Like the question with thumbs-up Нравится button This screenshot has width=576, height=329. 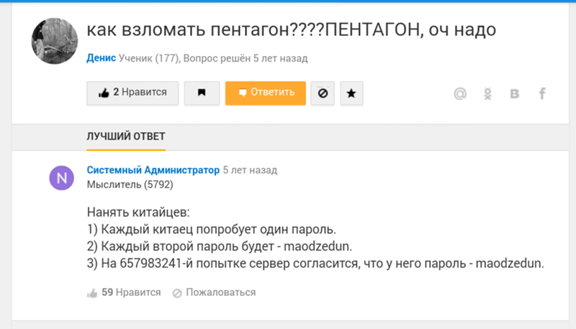tap(132, 93)
